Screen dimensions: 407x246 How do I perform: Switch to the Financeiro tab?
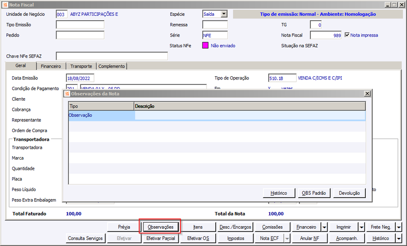coord(51,67)
